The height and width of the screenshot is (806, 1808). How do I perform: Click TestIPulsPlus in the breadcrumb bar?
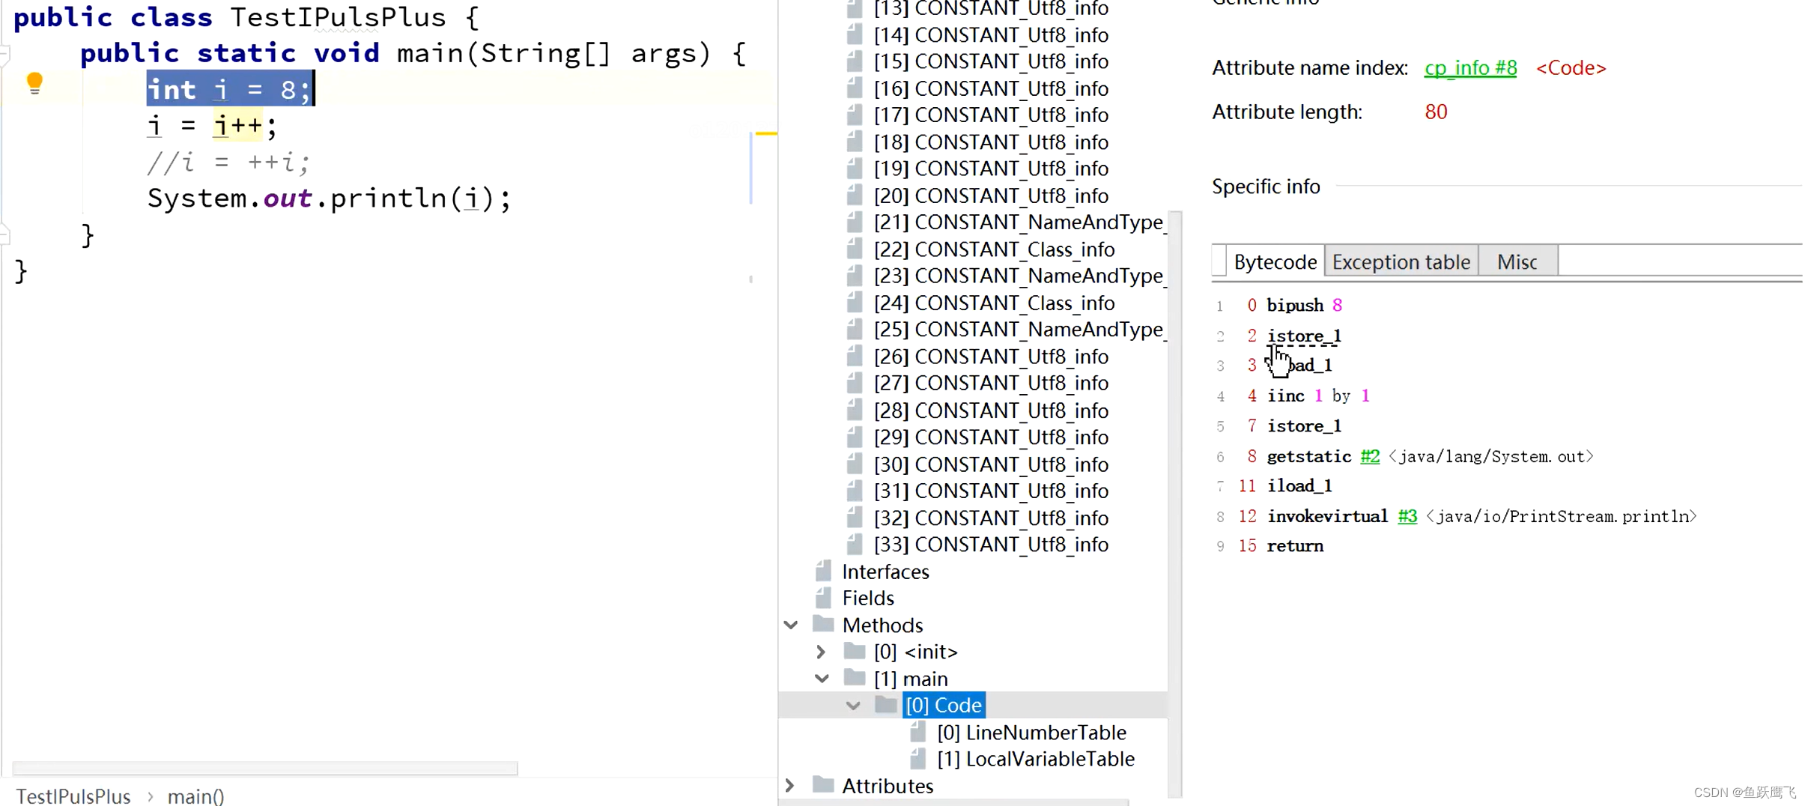(x=73, y=796)
